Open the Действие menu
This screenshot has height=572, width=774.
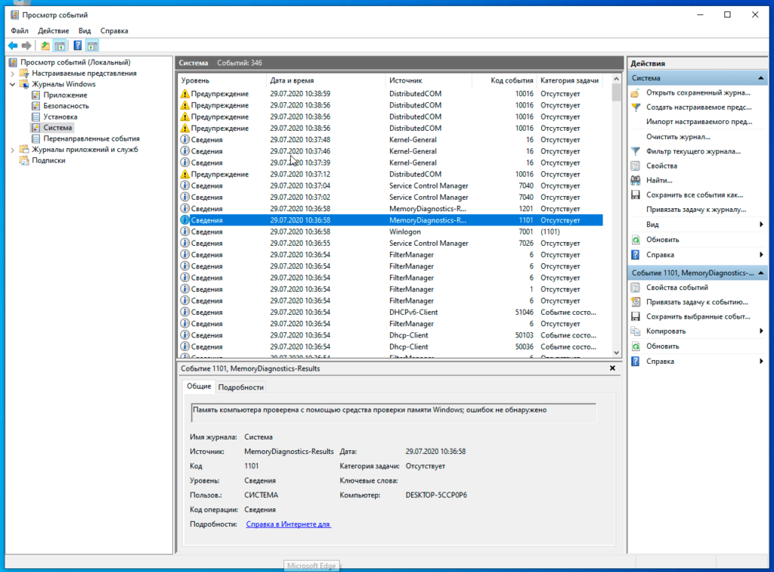click(54, 30)
